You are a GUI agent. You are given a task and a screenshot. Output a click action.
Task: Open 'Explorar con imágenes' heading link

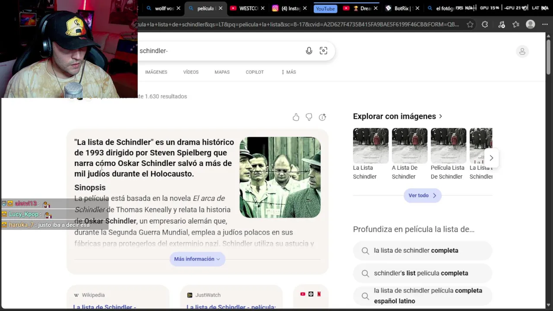[397, 116]
